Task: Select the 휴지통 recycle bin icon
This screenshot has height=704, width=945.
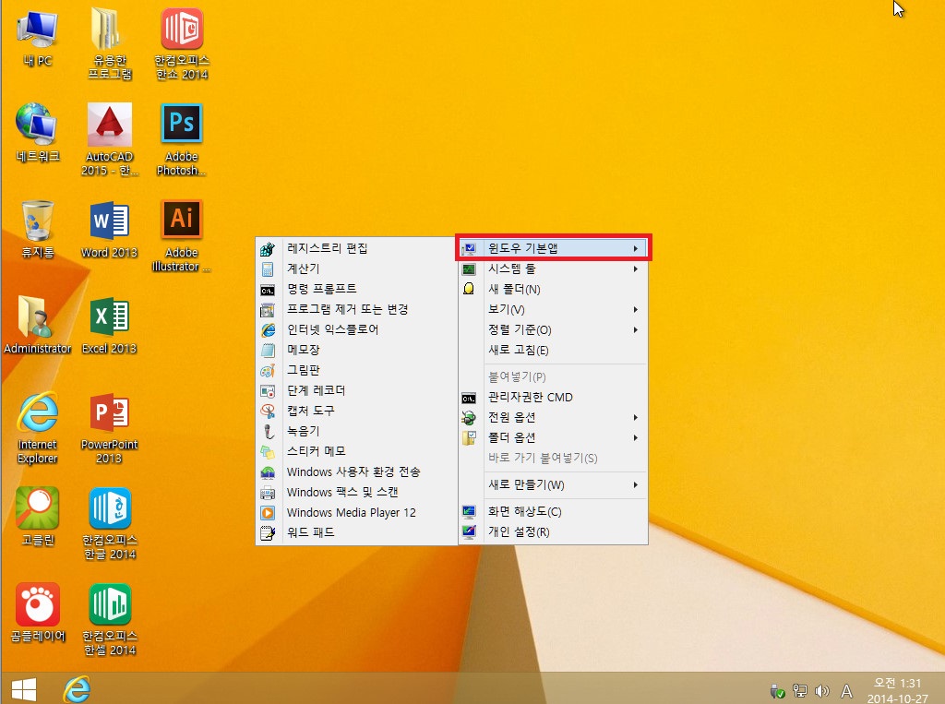Action: (37, 229)
